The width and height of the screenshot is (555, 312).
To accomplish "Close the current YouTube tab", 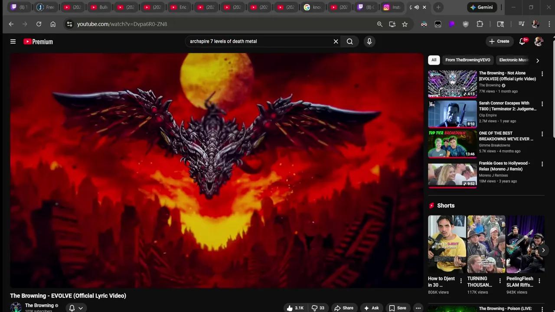I will [424, 7].
